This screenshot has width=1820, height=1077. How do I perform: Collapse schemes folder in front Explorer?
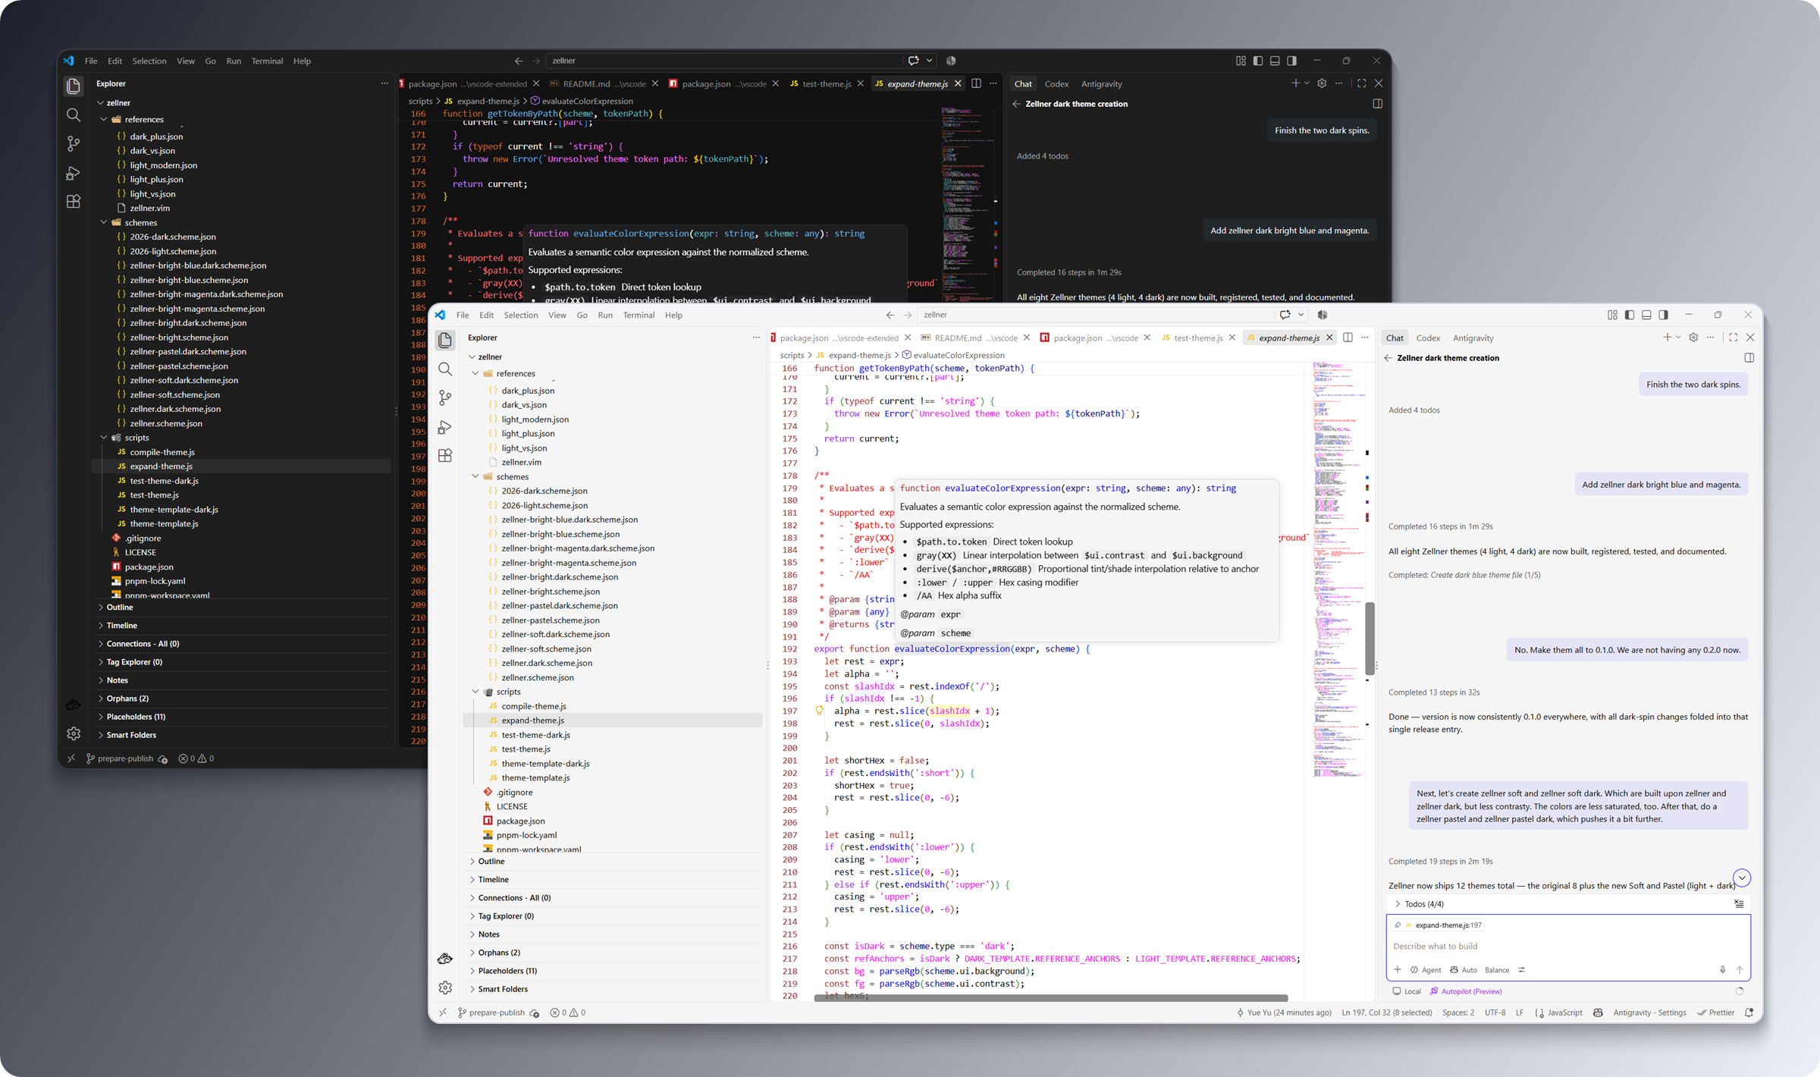coord(475,476)
